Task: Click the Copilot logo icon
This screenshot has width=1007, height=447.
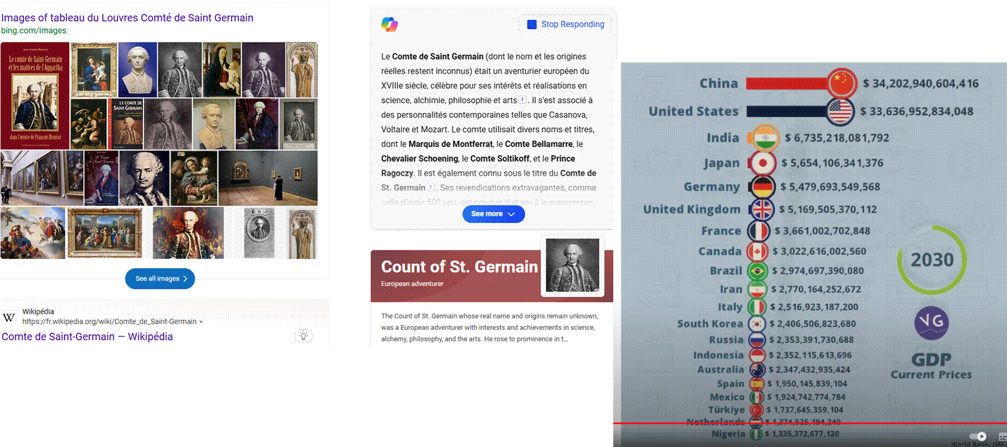Action: coord(389,24)
